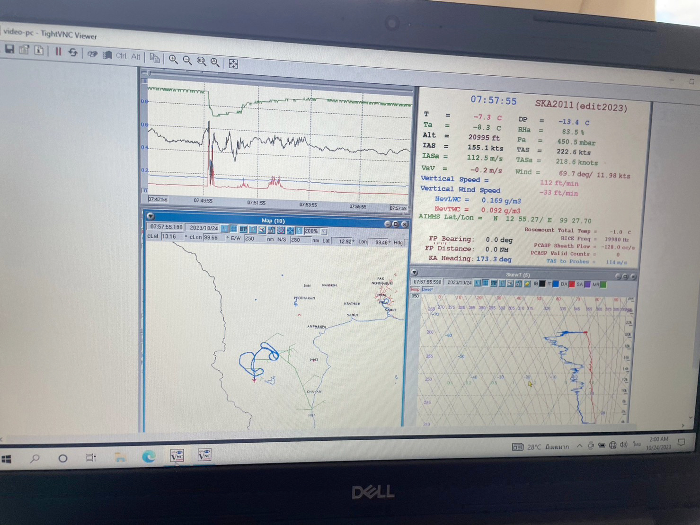Viewport: 700px width, 525px height.
Task: Set remote view zoom to 100%
Action: click(x=202, y=61)
